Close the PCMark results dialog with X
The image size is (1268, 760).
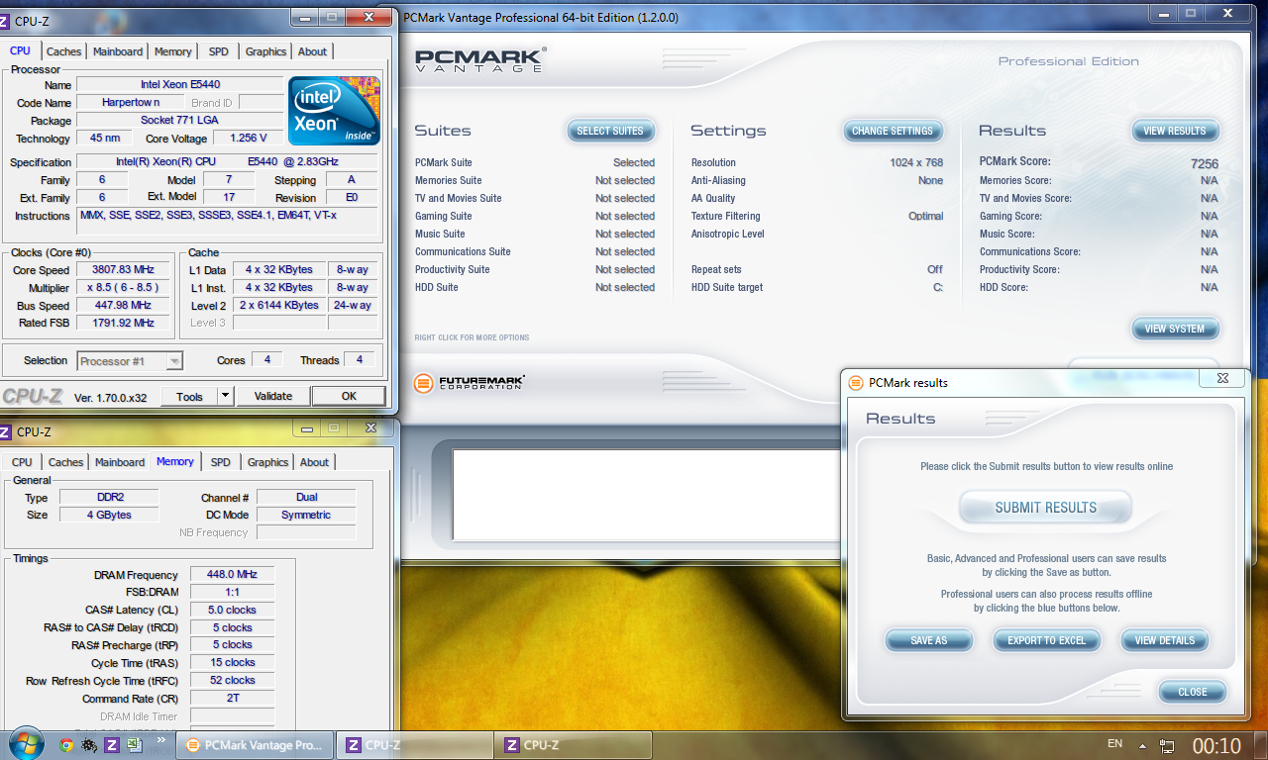1222,378
